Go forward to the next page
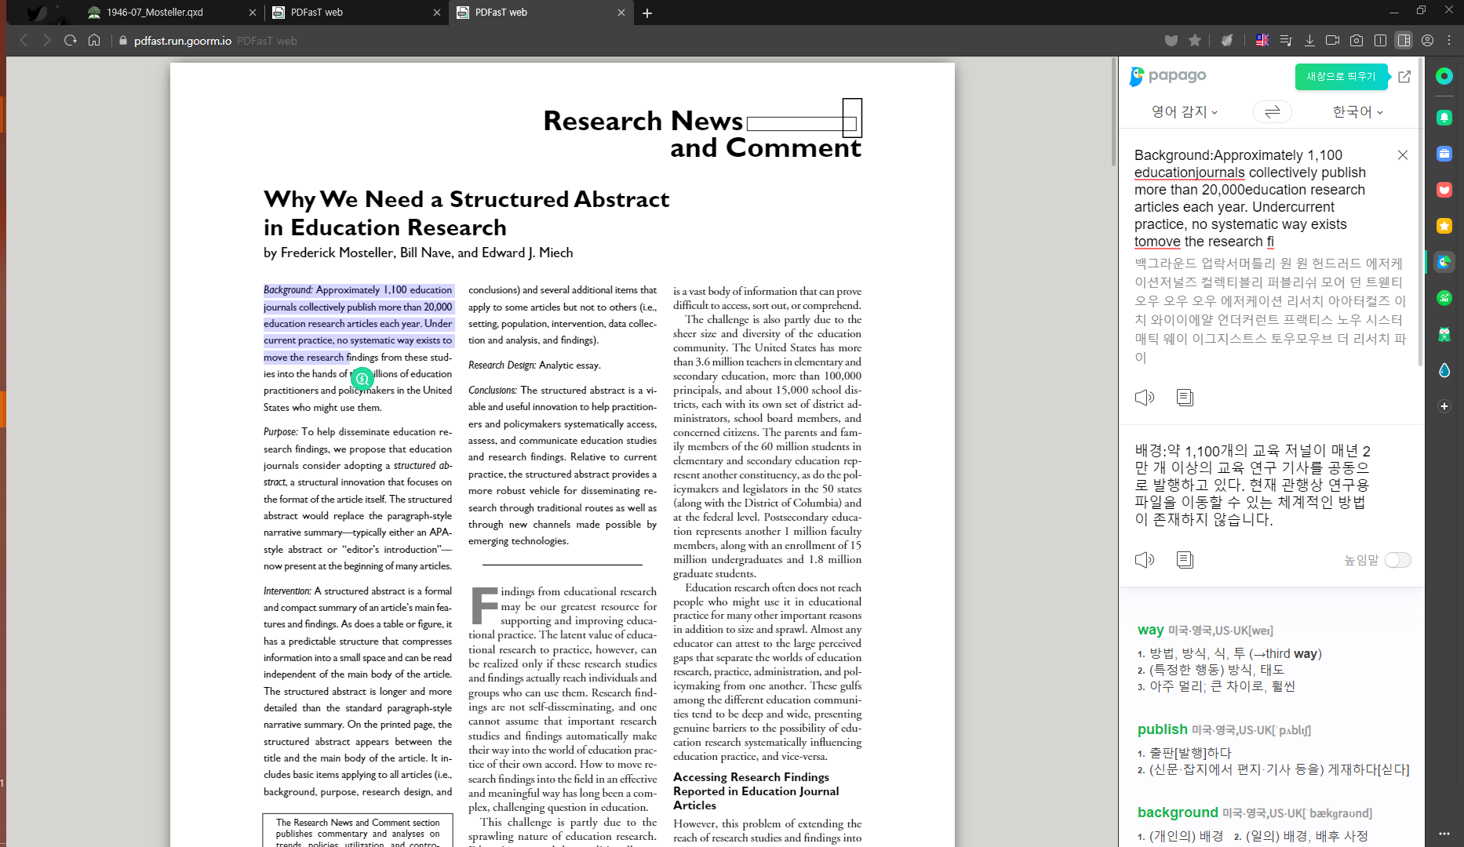This screenshot has height=847, width=1464. 47,40
